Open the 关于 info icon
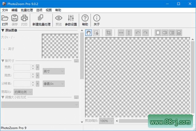The image size is (196, 131). [97, 20]
